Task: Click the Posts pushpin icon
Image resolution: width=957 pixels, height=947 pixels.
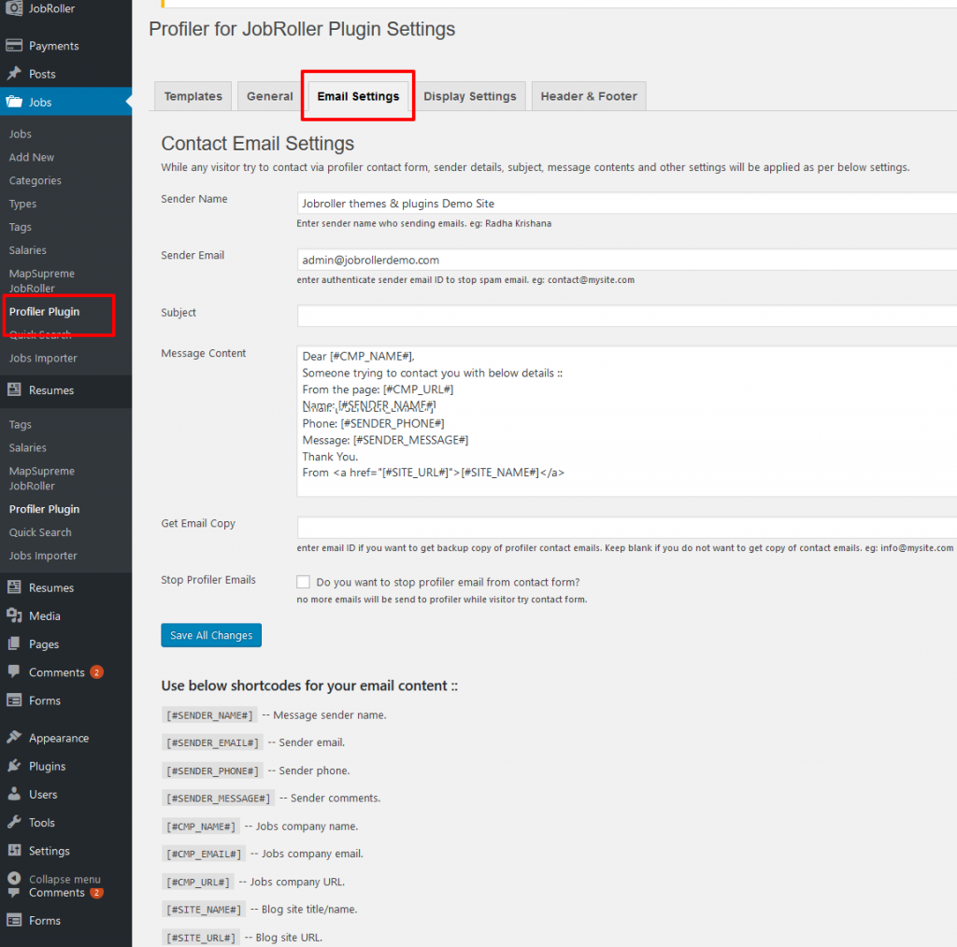Action: (14, 74)
